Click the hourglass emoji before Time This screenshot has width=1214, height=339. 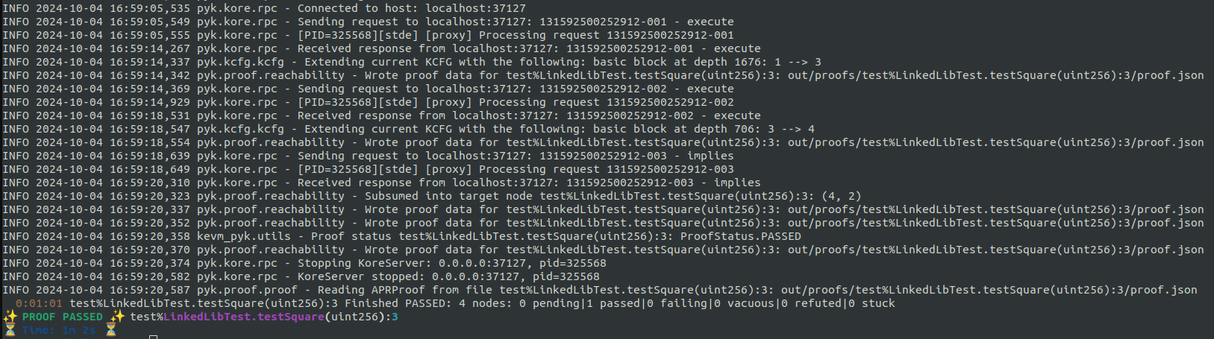coord(10,330)
